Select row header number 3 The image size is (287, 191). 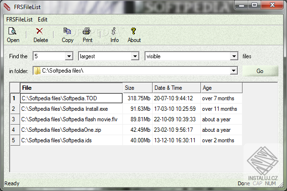coord(15,119)
